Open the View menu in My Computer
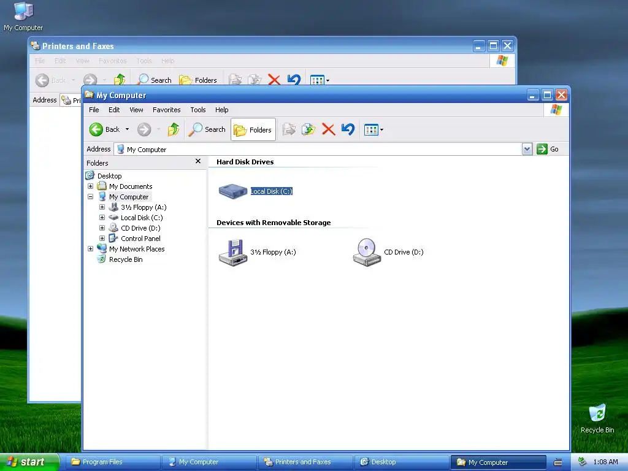The image size is (628, 471). point(136,110)
